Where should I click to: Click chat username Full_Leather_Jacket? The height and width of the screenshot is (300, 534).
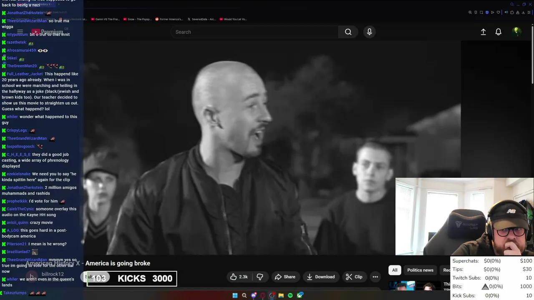tap(25, 74)
